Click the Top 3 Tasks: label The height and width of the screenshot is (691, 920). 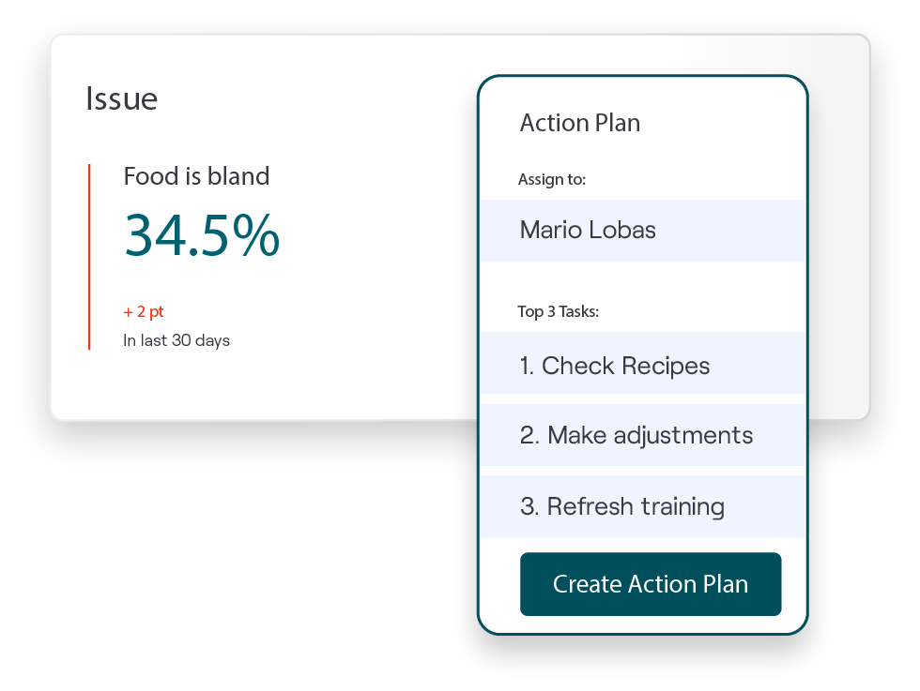pos(558,312)
